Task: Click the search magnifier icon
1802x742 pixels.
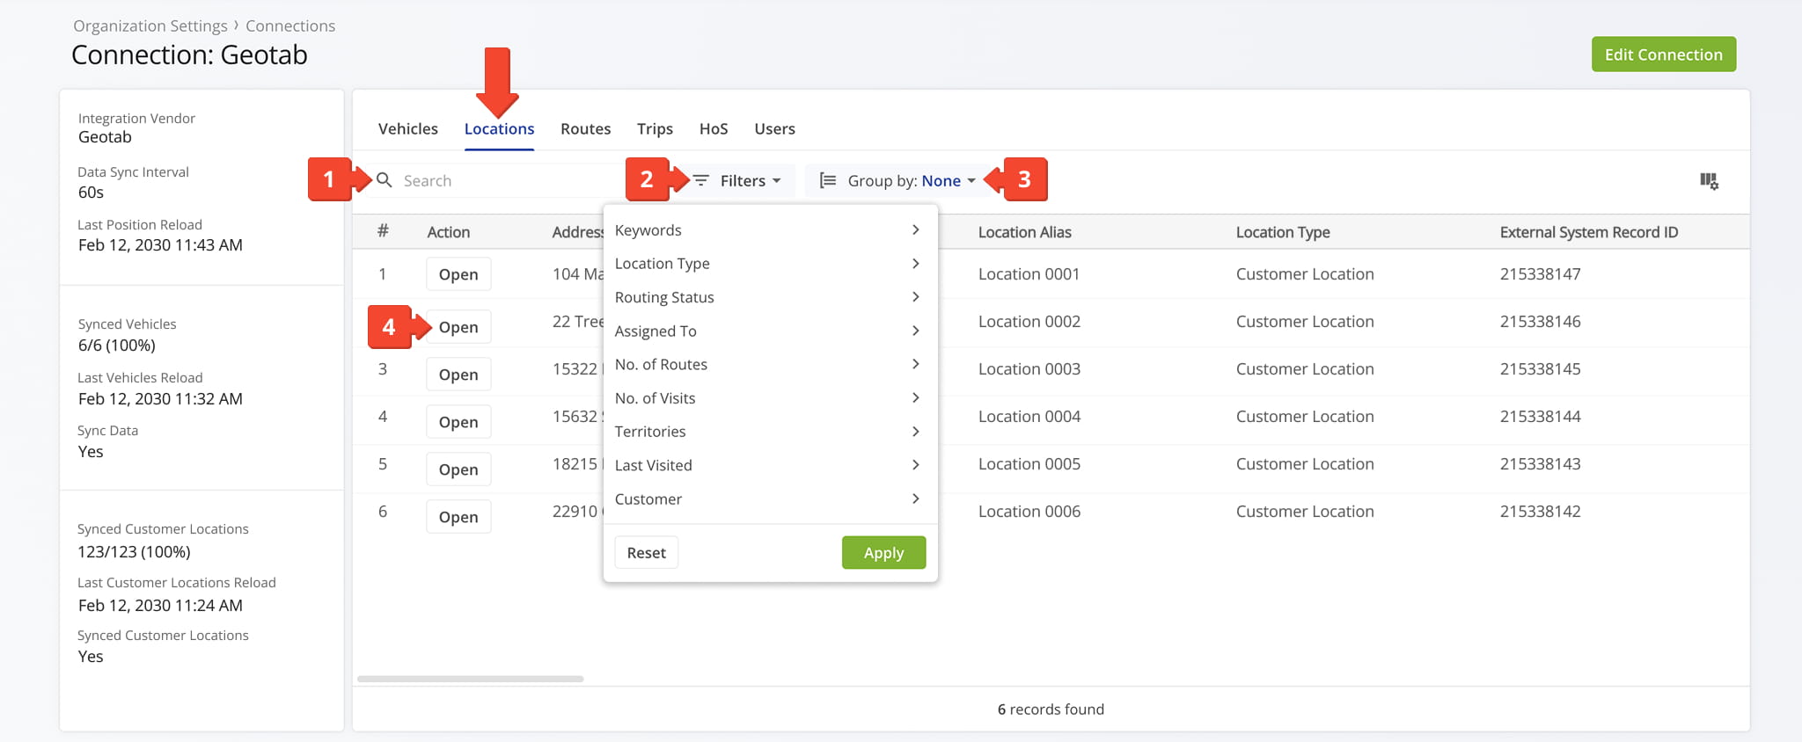Action: (384, 180)
